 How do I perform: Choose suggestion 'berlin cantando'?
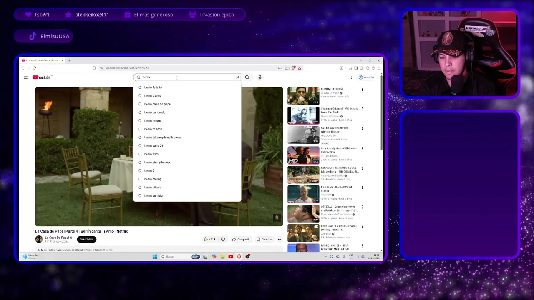[x=187, y=112]
